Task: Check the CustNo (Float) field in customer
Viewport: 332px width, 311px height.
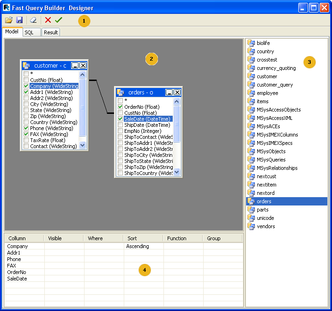Action: [26, 80]
